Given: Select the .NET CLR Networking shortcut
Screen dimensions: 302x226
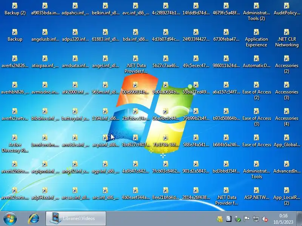Looking at the screenshot, I should click(x=287, y=38).
